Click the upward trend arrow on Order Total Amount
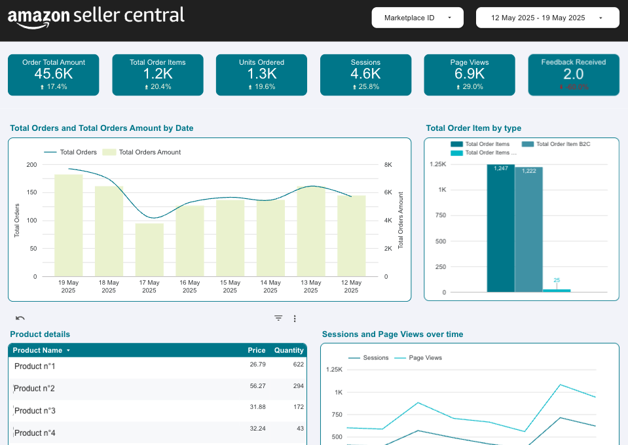 pos(42,86)
